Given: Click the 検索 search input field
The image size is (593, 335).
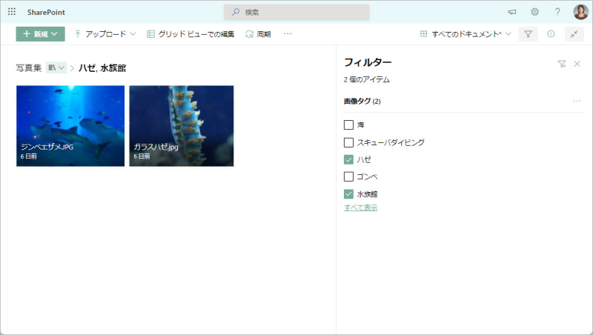Looking at the screenshot, I should [x=296, y=12].
